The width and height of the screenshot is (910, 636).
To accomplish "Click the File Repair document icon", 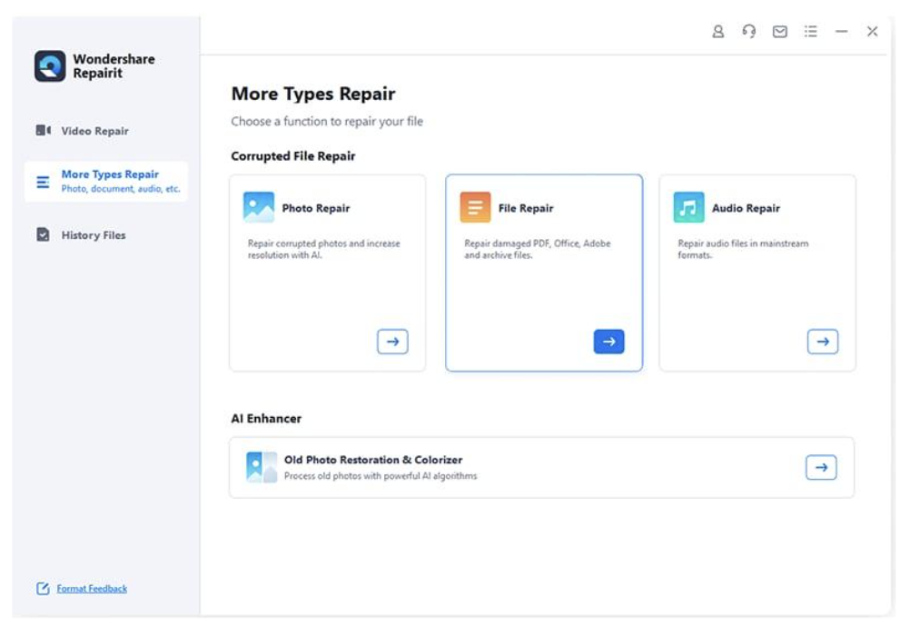I will [x=475, y=207].
